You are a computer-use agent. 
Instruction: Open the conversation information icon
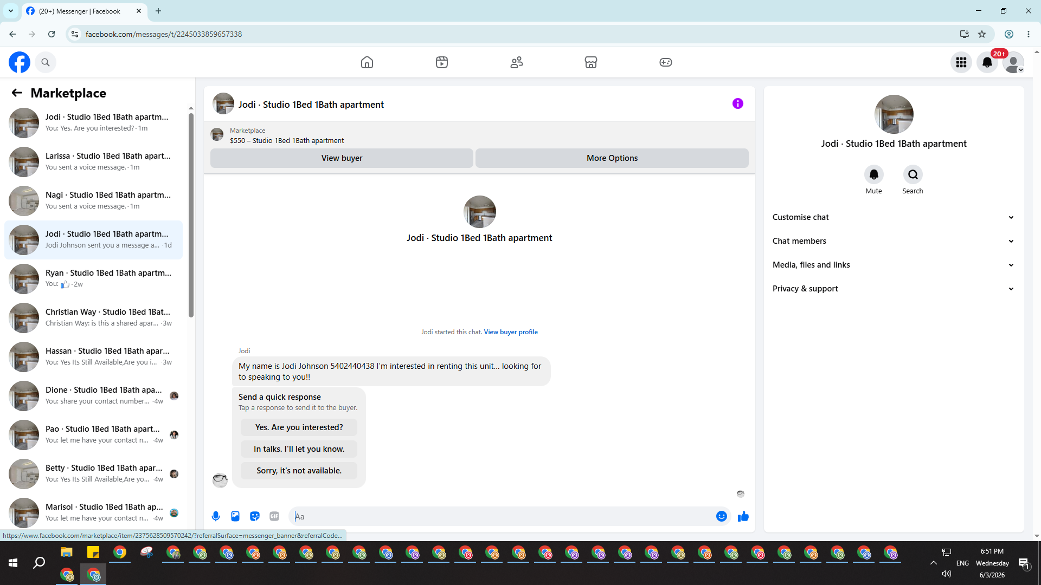pos(738,103)
